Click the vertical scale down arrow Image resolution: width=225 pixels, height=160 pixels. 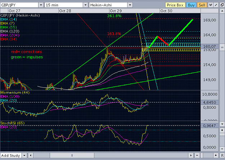pyautogui.click(x=222, y=124)
